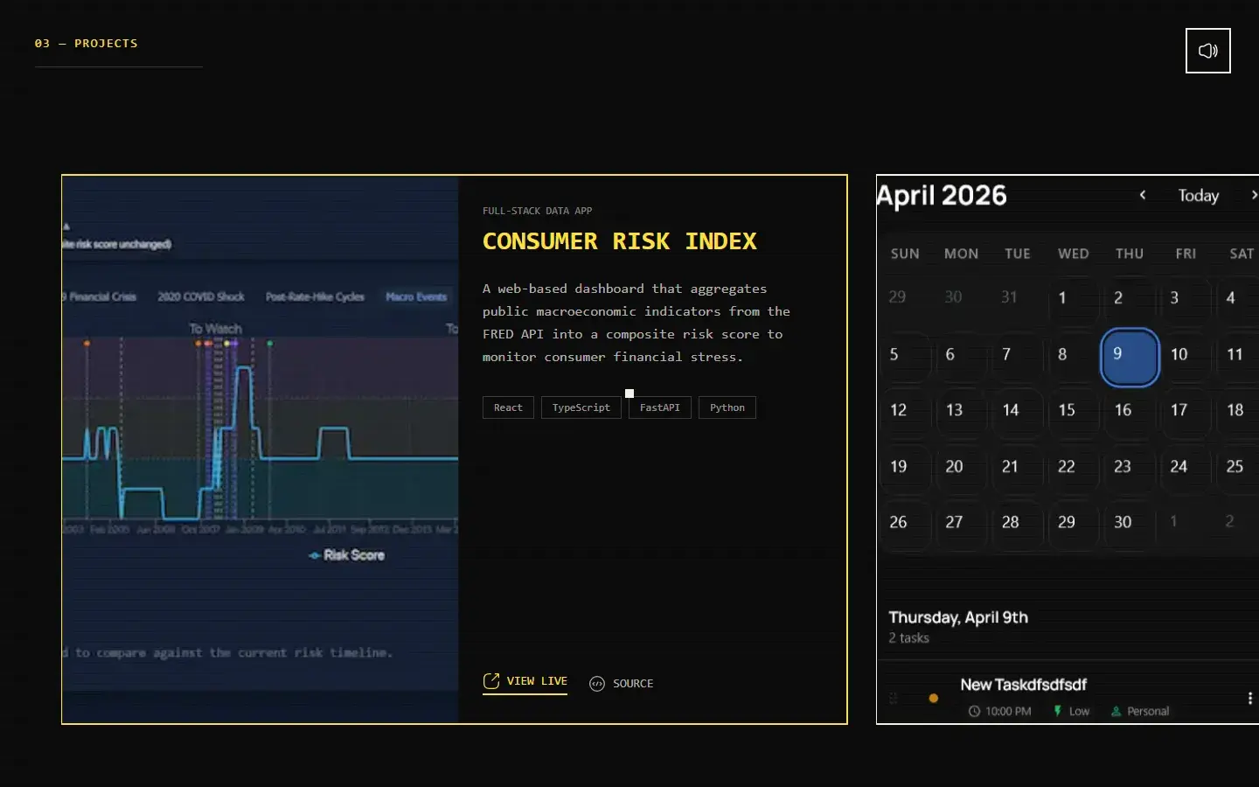Click the Source code icon
Viewport: 1259px width, 787px height.
pyautogui.click(x=597, y=684)
